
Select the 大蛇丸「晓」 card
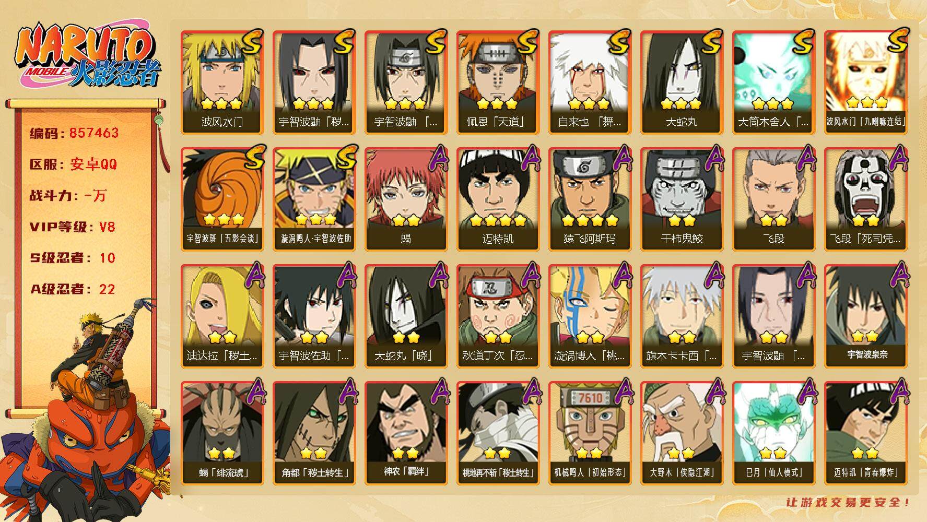point(406,316)
